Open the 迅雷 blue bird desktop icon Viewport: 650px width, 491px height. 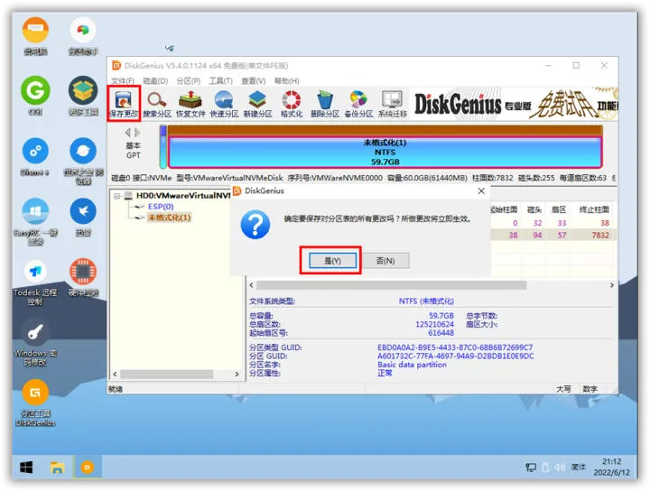pos(83,218)
